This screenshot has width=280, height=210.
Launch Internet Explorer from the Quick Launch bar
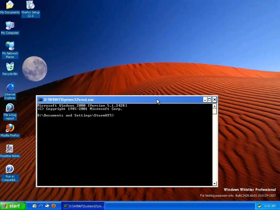(x=41, y=206)
